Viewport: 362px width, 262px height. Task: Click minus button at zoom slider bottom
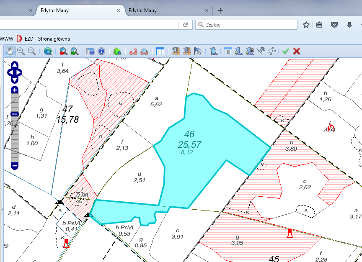pos(15,166)
